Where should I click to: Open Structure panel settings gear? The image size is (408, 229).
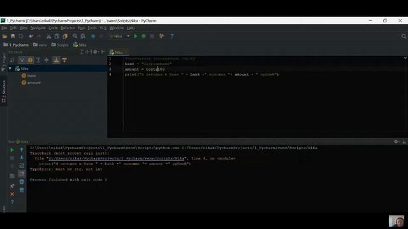[x=95, y=52]
